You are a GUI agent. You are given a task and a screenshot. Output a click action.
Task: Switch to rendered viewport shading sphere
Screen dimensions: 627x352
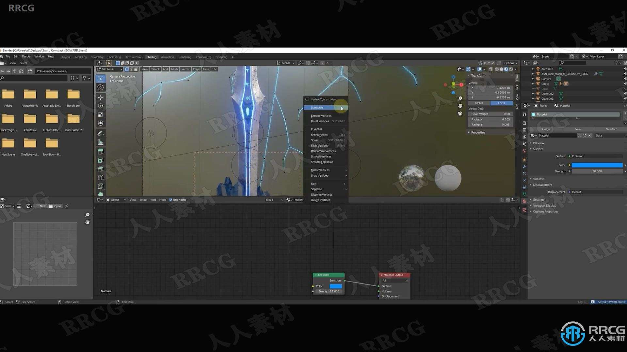tap(511, 69)
